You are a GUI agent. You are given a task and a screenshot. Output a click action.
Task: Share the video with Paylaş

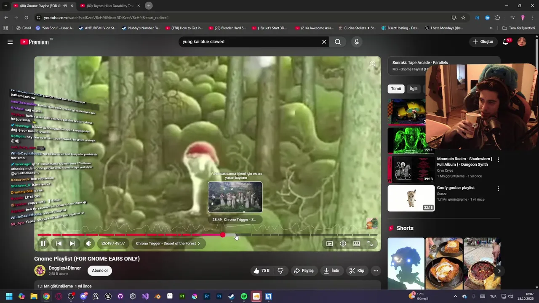click(x=304, y=271)
